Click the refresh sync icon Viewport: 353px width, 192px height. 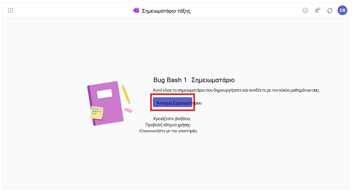coord(330,11)
